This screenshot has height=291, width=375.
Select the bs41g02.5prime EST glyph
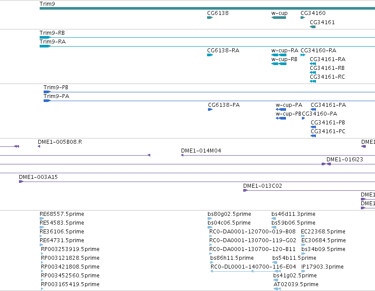276,280
